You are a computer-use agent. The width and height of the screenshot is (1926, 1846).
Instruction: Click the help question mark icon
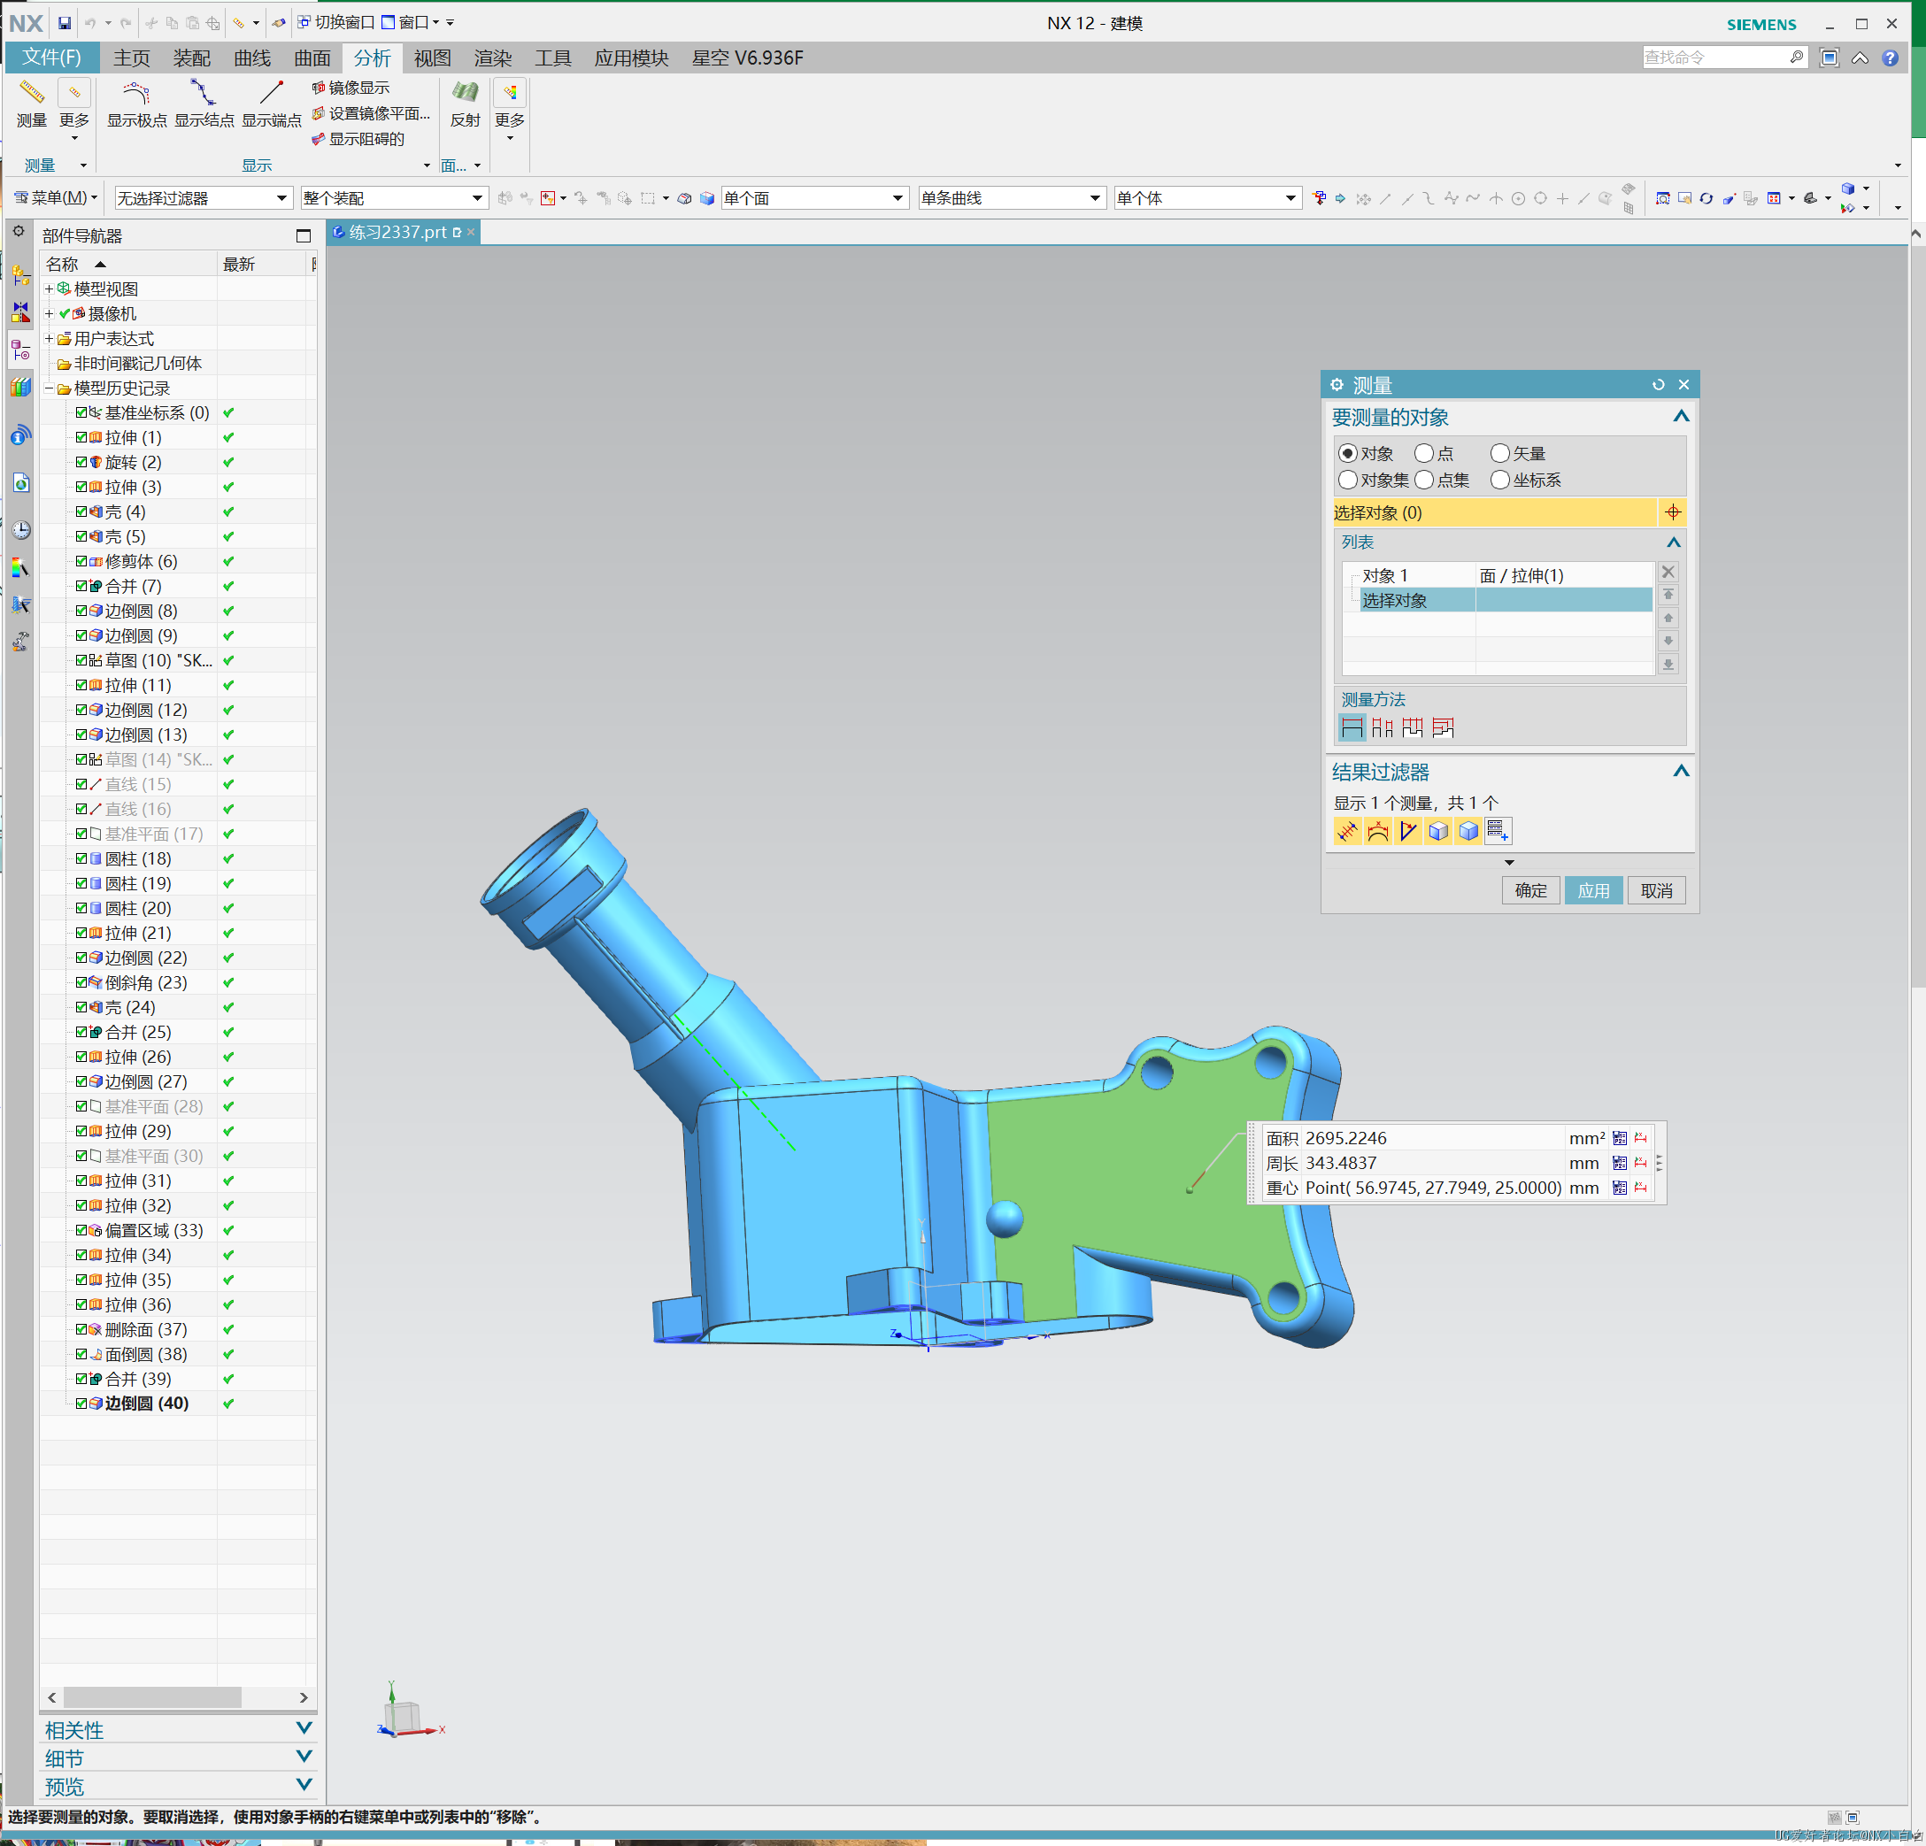pos(1890,58)
